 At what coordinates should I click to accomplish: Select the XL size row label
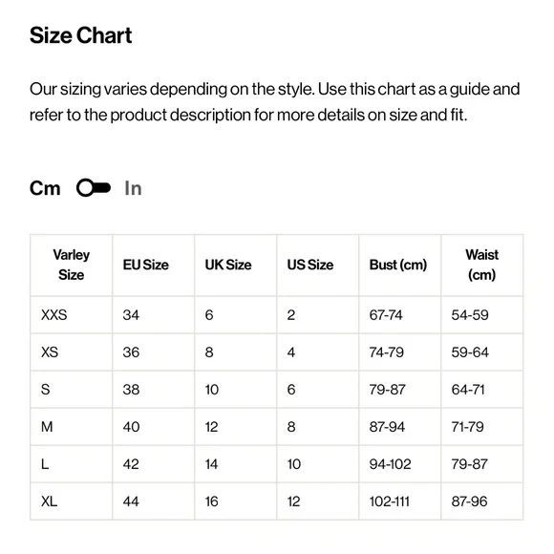click(49, 501)
